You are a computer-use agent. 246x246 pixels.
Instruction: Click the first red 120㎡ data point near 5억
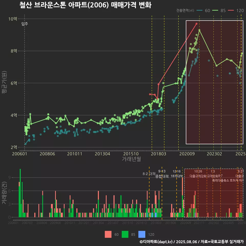click(150, 94)
